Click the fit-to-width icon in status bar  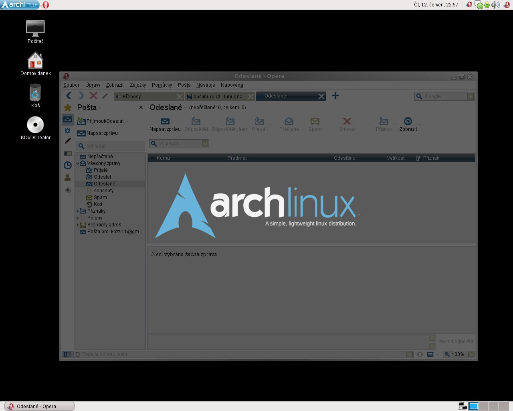pyautogui.click(x=420, y=354)
